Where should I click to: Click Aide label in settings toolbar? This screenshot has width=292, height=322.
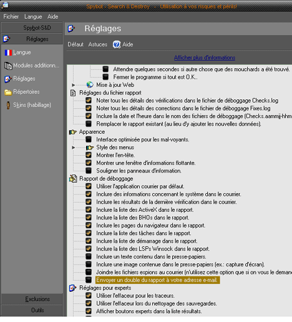[x=127, y=44]
